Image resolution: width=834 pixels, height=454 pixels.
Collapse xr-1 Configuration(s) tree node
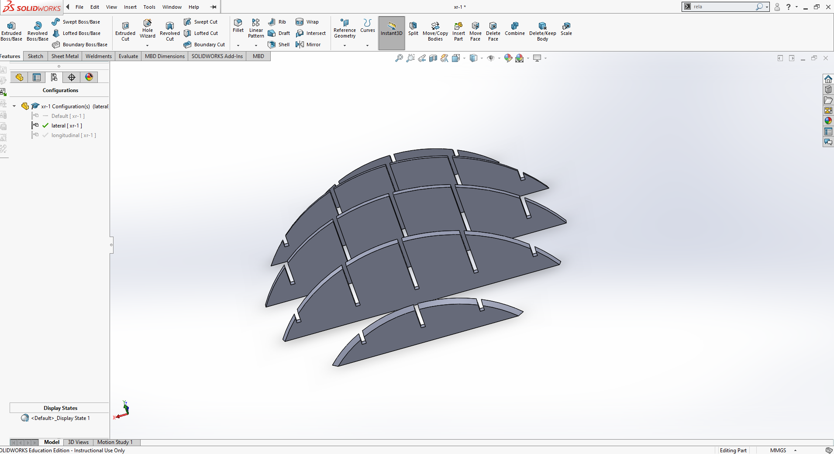tap(14, 106)
